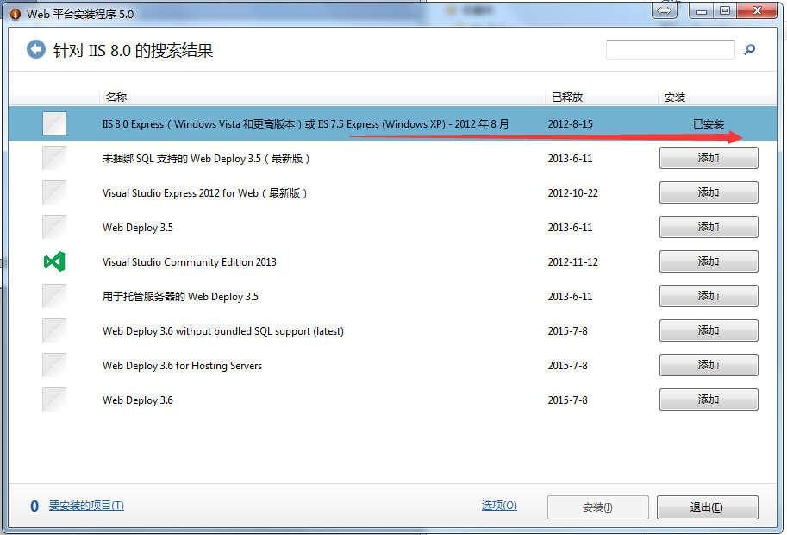Select Visual Studio Community Edition 2013 name

[190, 262]
